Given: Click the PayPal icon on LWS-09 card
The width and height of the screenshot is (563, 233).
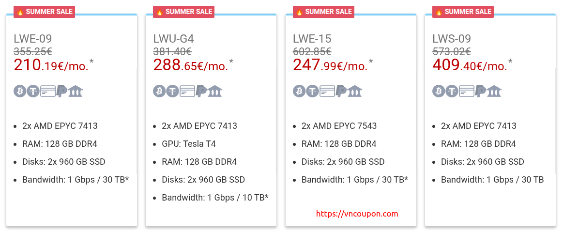Looking at the screenshot, I should [481, 91].
